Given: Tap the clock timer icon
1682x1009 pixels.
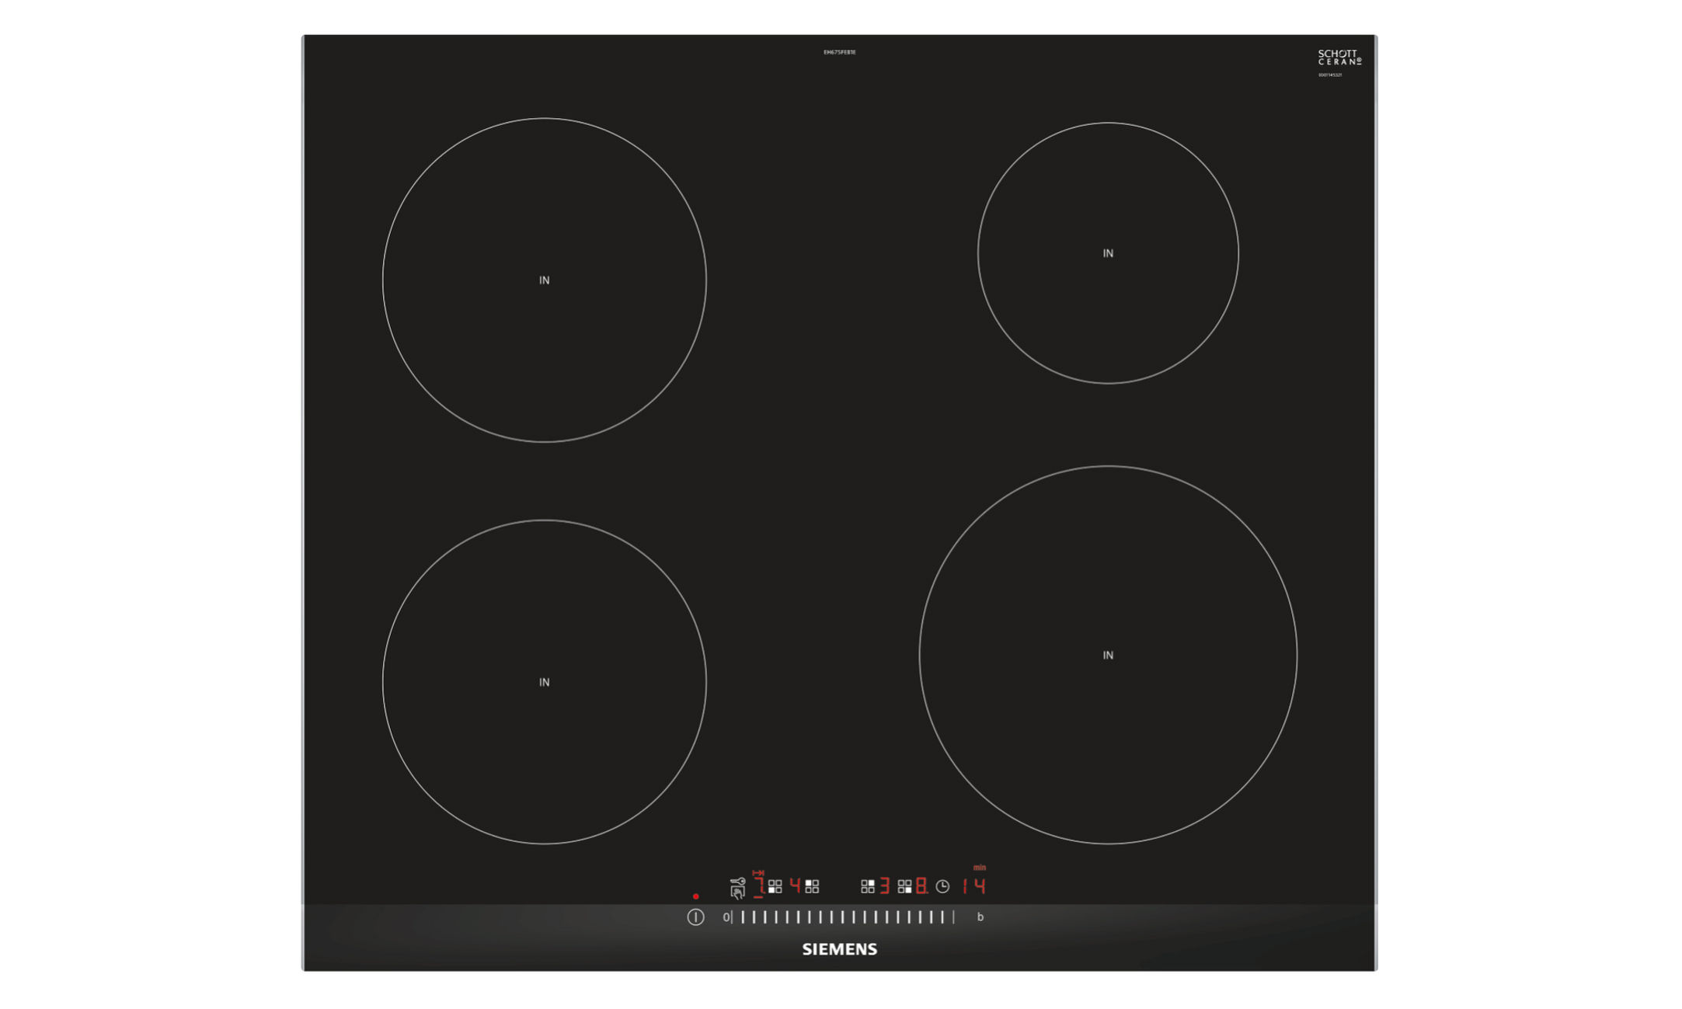Looking at the screenshot, I should (942, 886).
